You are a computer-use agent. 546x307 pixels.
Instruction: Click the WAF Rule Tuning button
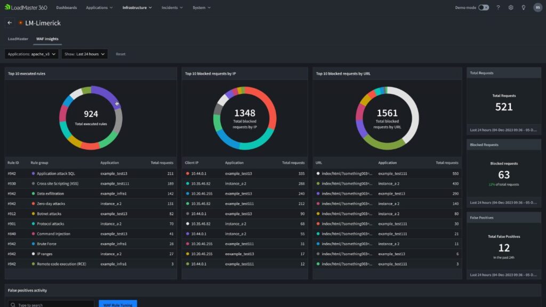tap(118, 304)
